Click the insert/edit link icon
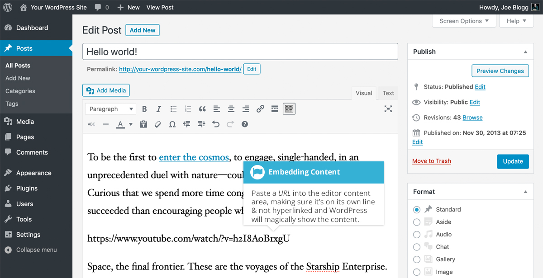The width and height of the screenshot is (543, 278). click(x=260, y=109)
